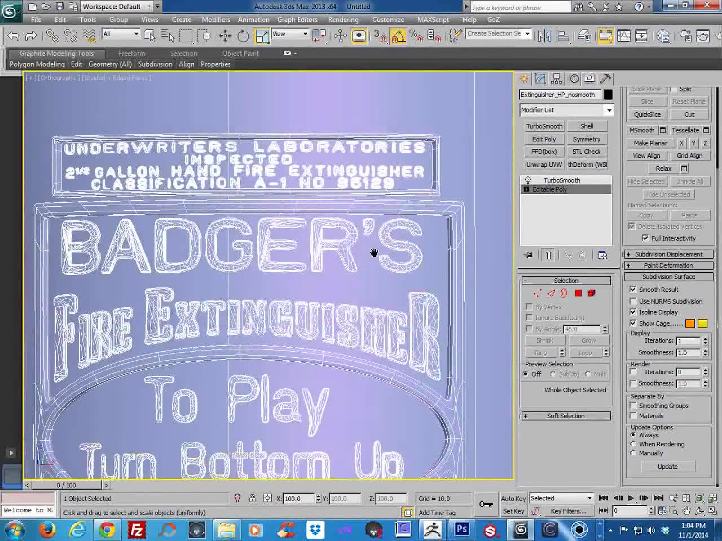
Task: Expand Subdivision Displacement rollout
Action: 669,254
